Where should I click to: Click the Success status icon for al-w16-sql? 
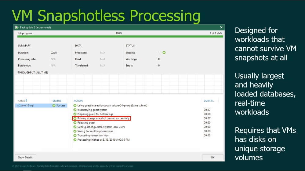click(54, 105)
